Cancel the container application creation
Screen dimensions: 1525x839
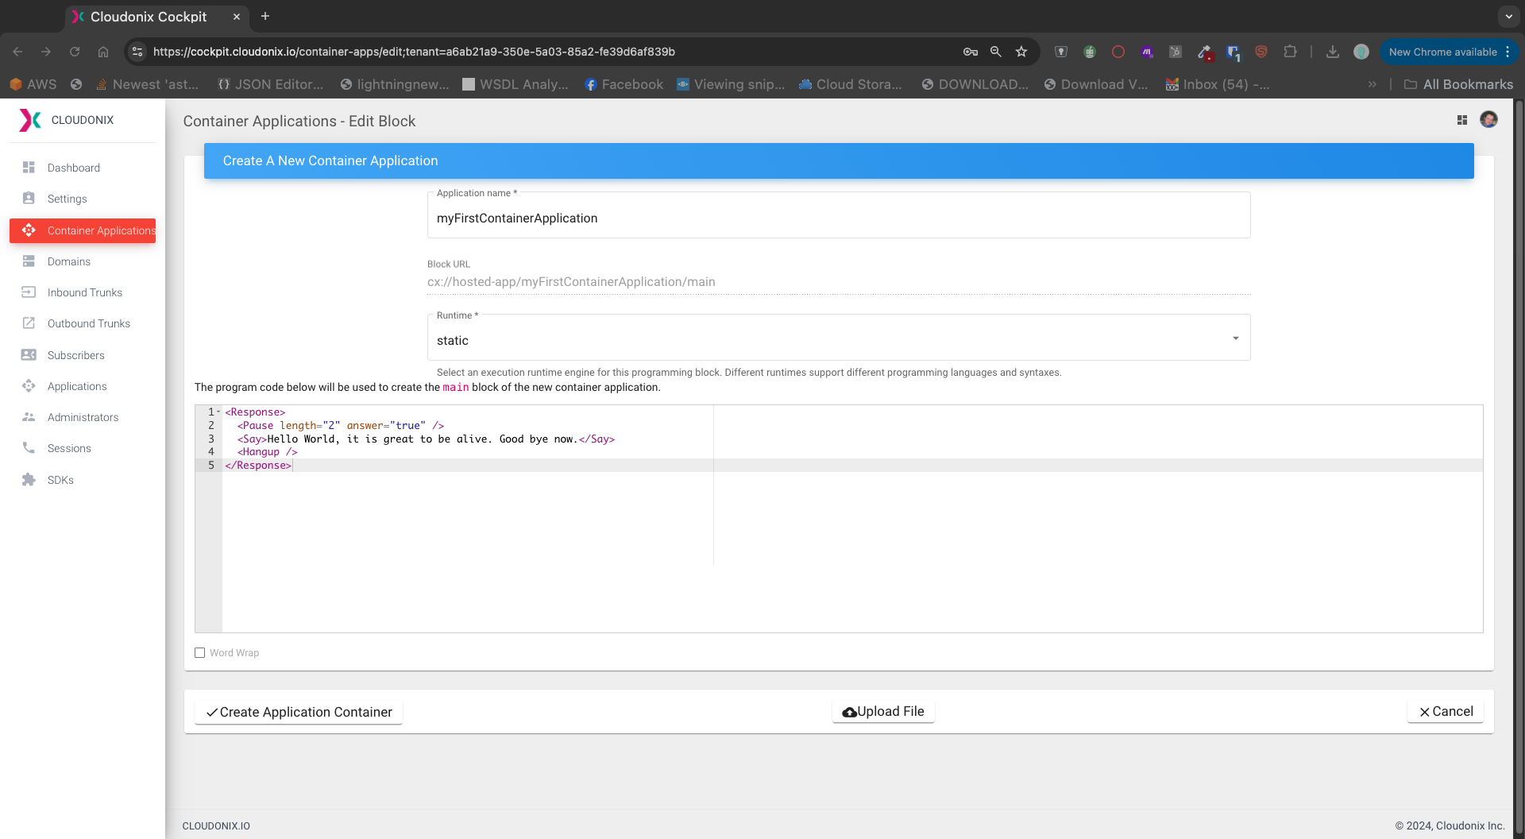pyautogui.click(x=1446, y=712)
